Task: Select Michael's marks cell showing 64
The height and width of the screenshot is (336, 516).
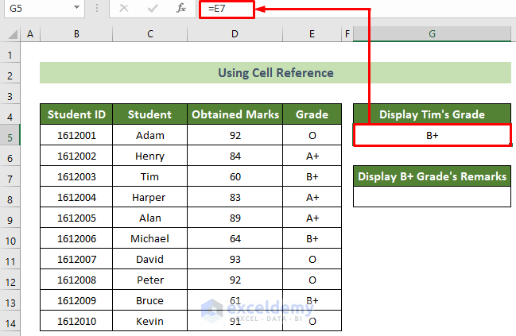Action: (x=235, y=238)
